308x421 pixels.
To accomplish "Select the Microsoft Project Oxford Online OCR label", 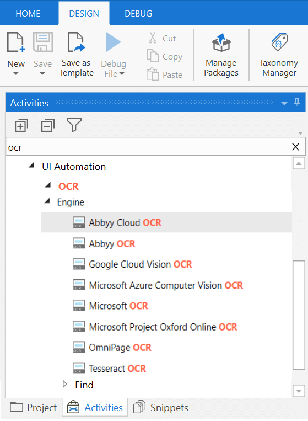I will 163,327.
